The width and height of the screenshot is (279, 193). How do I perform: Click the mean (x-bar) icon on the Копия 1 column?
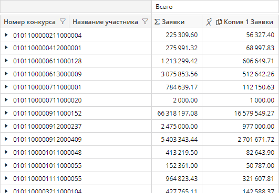pos(209,22)
